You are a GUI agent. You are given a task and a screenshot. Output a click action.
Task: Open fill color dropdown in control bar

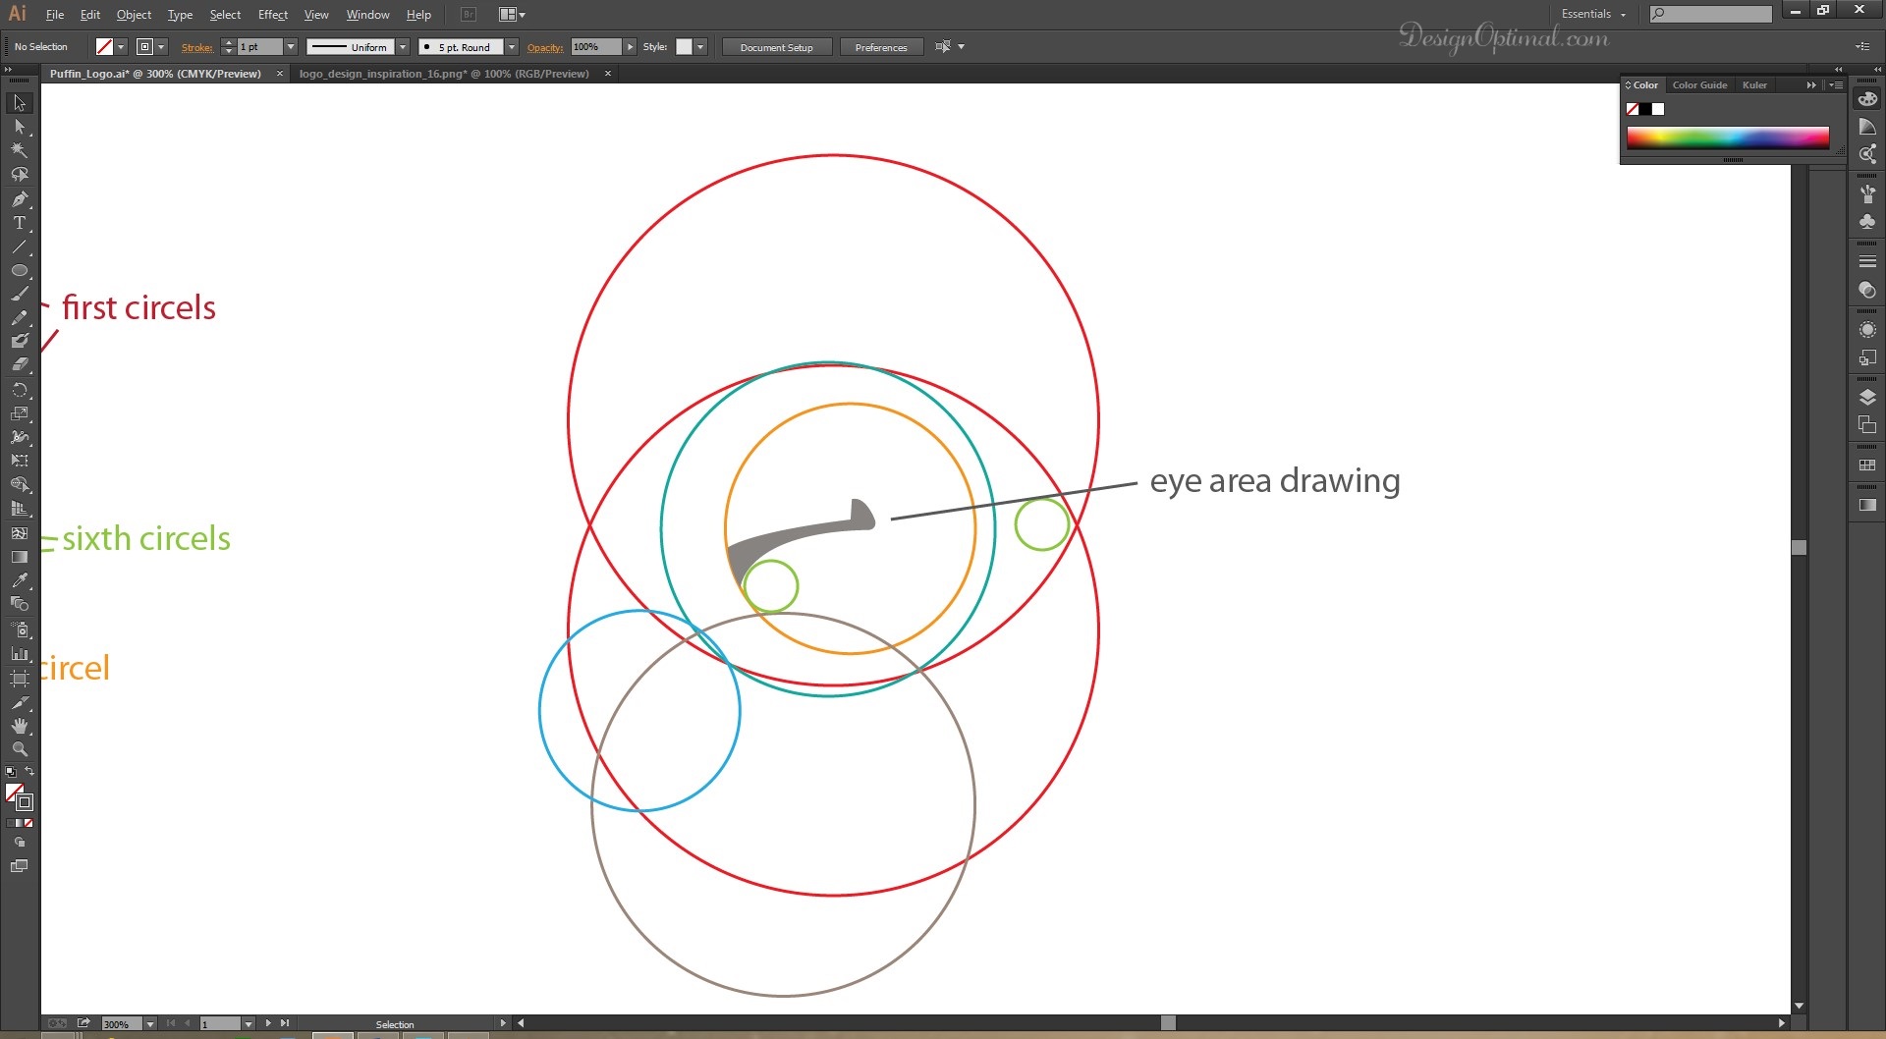point(121,47)
